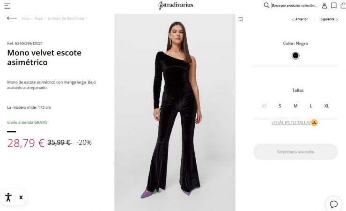Choose size XL
346x211 pixels.
[326, 106]
